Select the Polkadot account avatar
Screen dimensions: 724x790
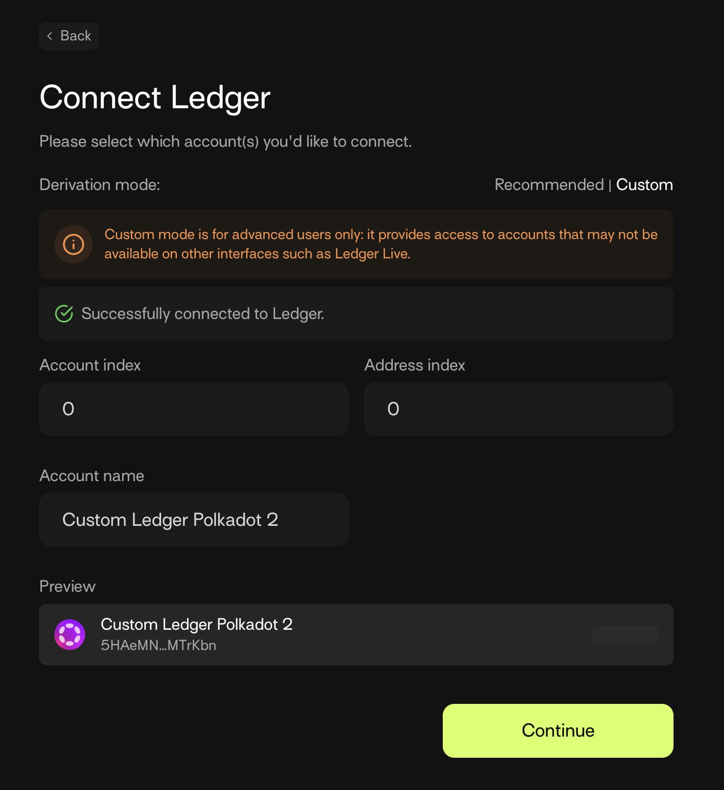(x=70, y=635)
